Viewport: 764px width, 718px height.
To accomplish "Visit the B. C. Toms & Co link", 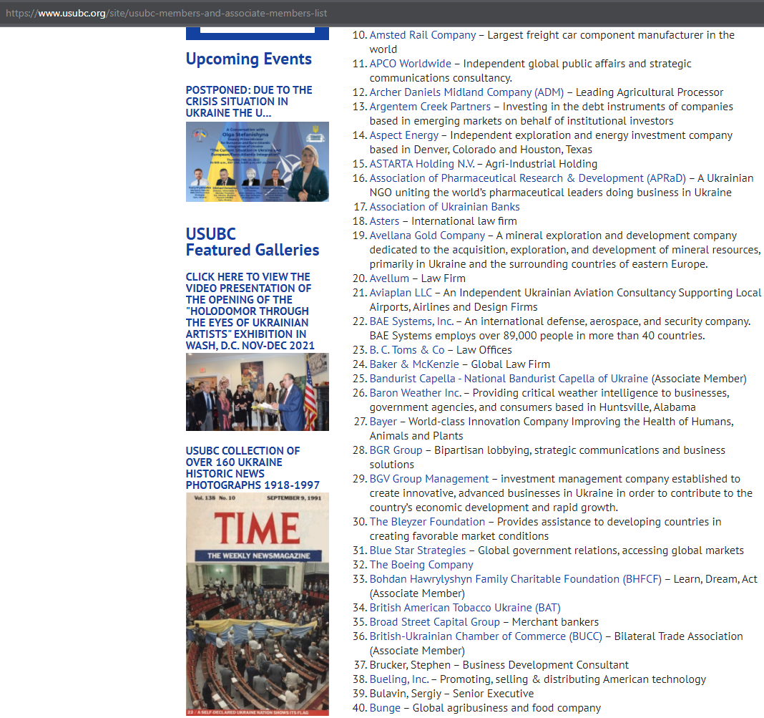I will [407, 351].
